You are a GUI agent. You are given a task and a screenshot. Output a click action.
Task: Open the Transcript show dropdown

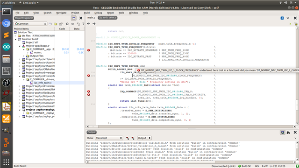tap(109, 138)
